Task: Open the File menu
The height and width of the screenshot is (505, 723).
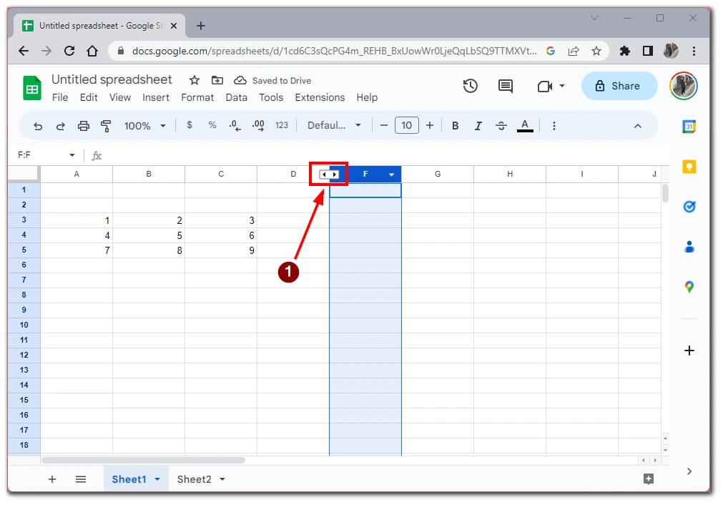Action: (60, 97)
